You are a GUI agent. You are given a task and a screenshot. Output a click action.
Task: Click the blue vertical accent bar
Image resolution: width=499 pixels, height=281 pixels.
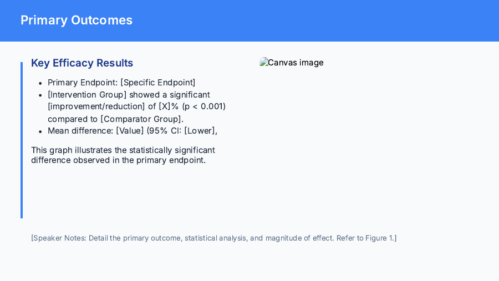pyautogui.click(x=22, y=140)
